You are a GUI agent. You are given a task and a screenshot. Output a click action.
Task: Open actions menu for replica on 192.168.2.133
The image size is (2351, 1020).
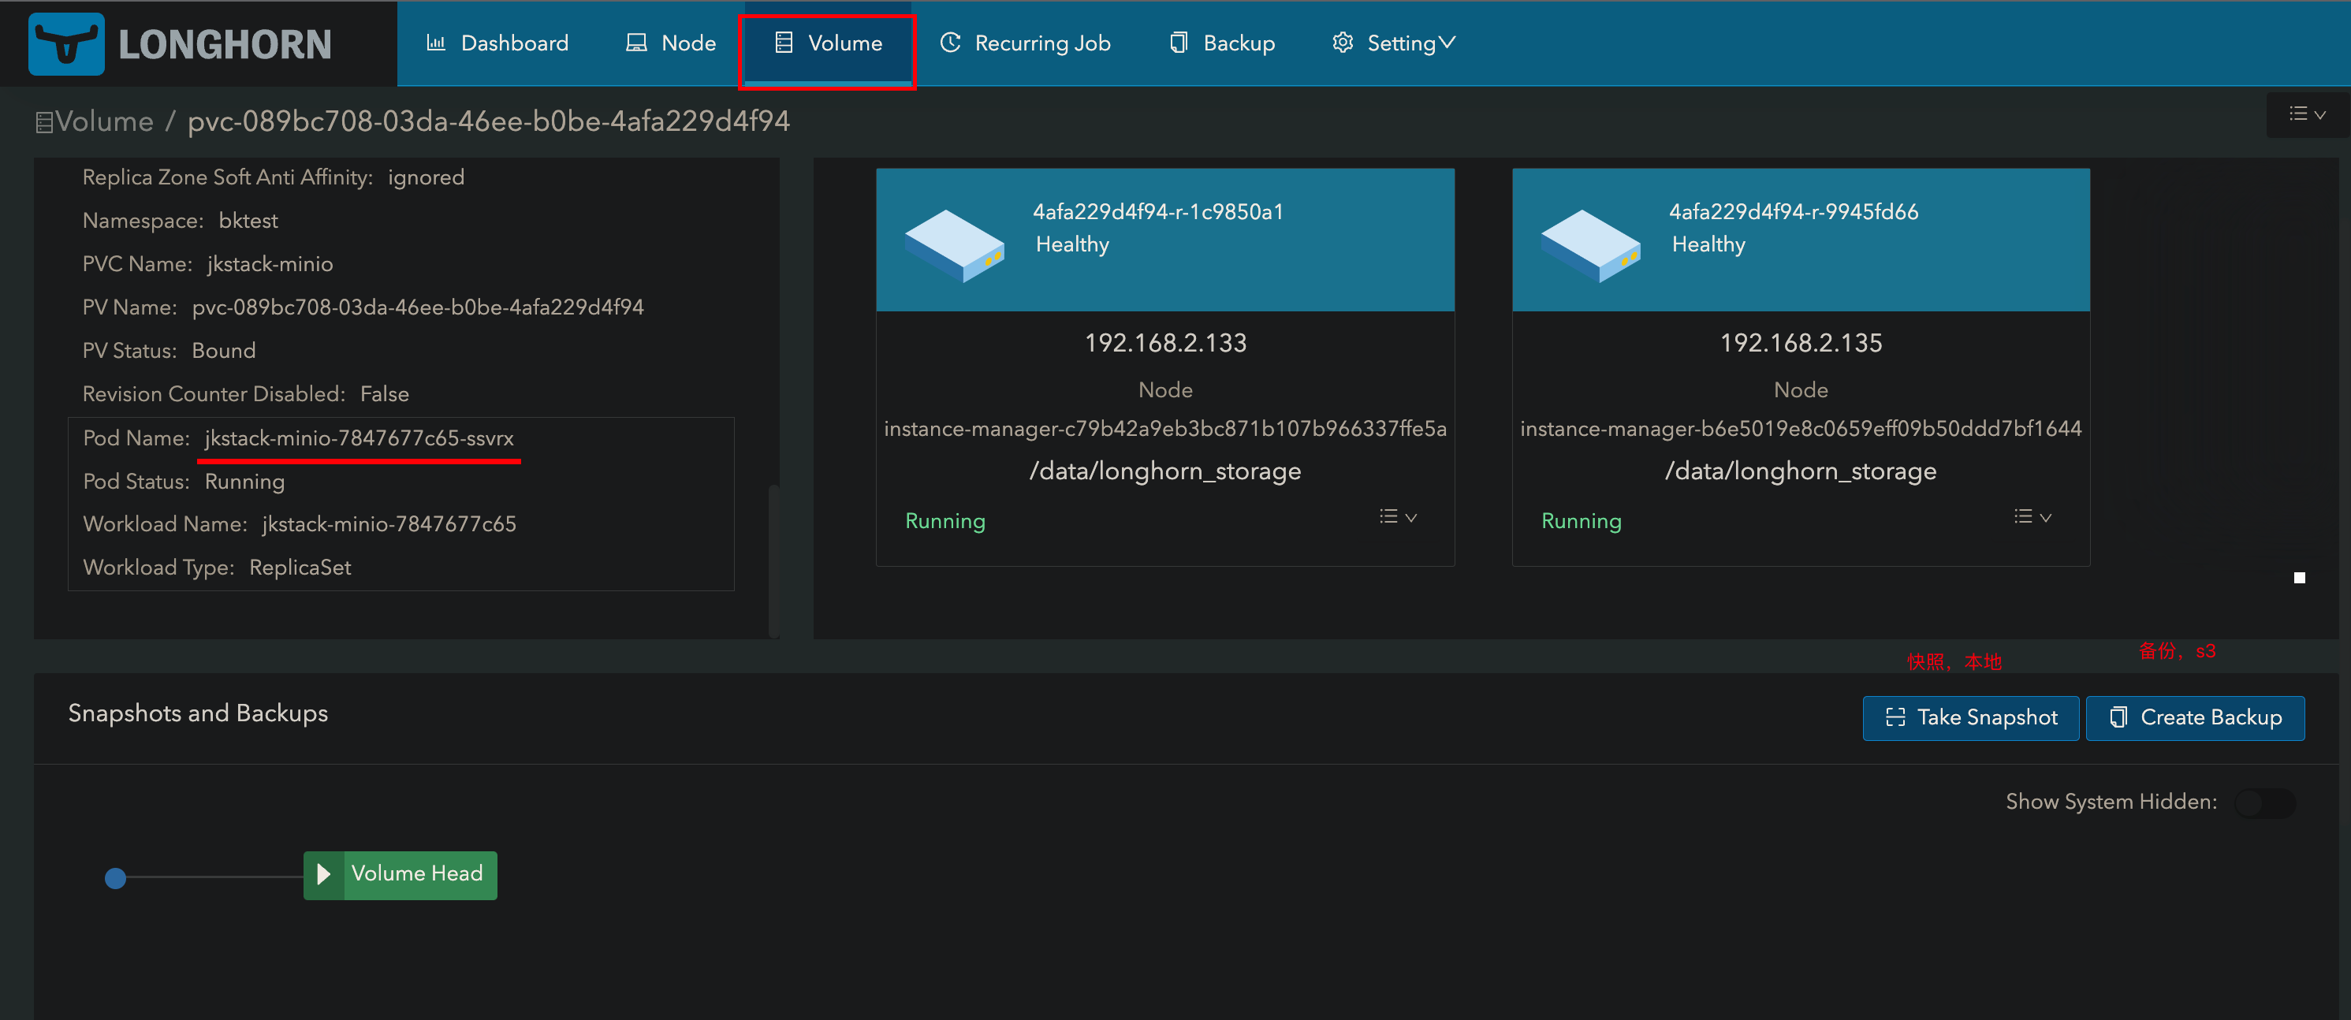[x=1397, y=517]
